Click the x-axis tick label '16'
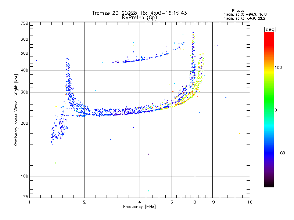This screenshot has height=220, width=294. [250, 202]
